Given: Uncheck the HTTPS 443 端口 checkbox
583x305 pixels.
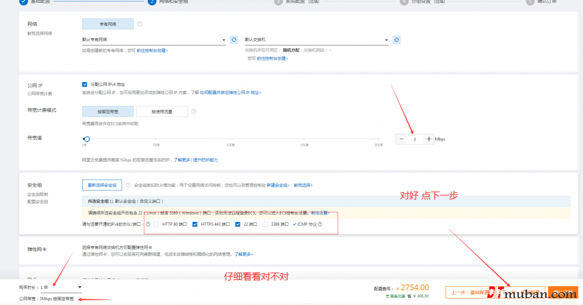Looking at the screenshot, I should [195, 225].
